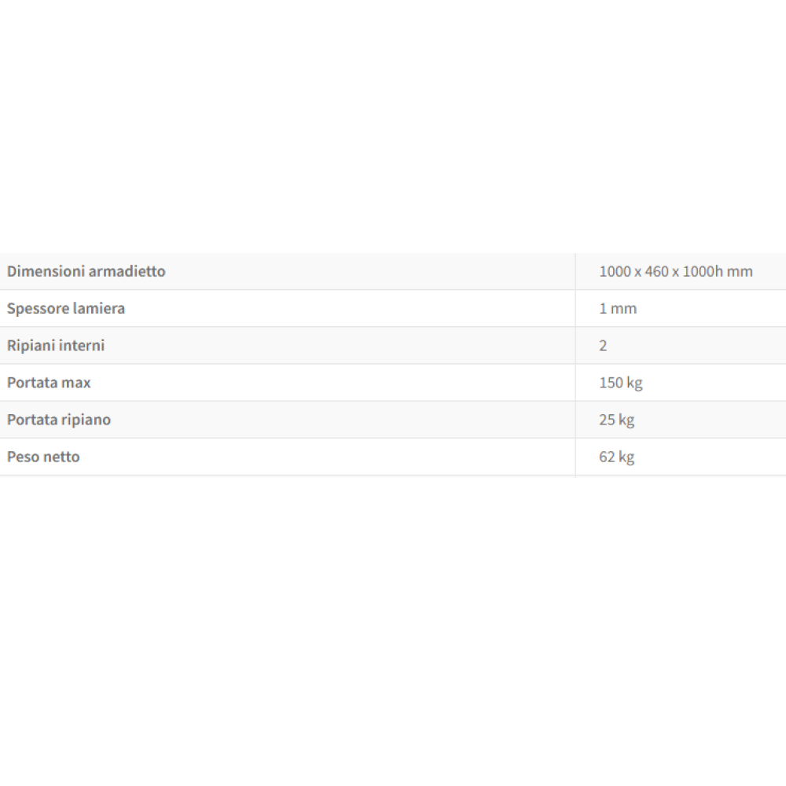Click the word 'ripiano' in the table
The height and width of the screenshot is (786, 786).
(x=86, y=420)
